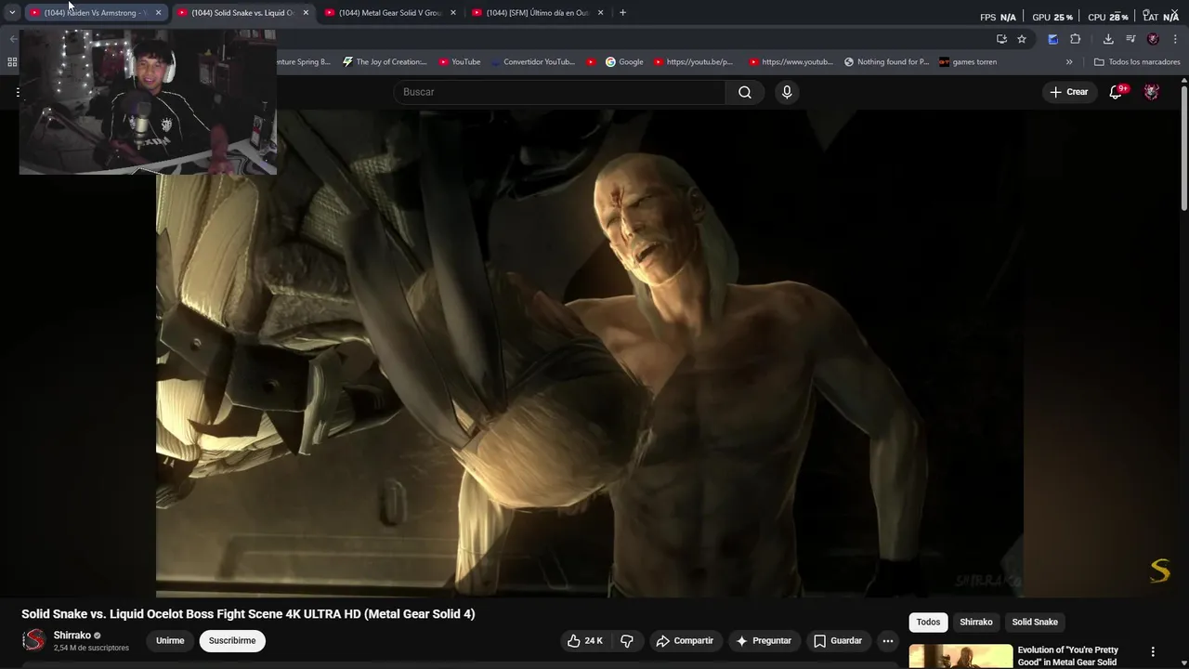This screenshot has width=1189, height=669.
Task: Dislike the video with thumbs-down
Action: point(627,641)
